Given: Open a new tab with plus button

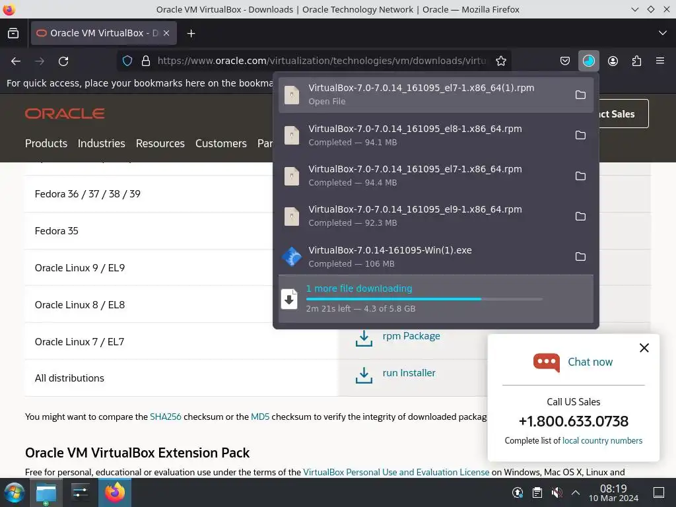Looking at the screenshot, I should [x=191, y=33].
